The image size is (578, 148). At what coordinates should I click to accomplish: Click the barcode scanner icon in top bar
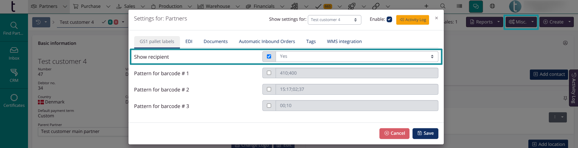(x=459, y=6)
